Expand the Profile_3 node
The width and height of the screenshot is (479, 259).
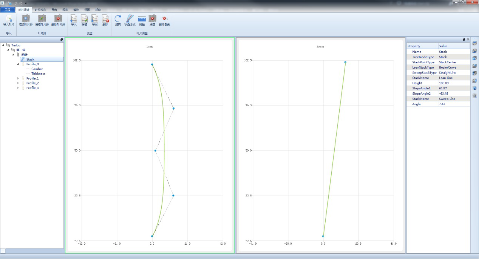18,88
